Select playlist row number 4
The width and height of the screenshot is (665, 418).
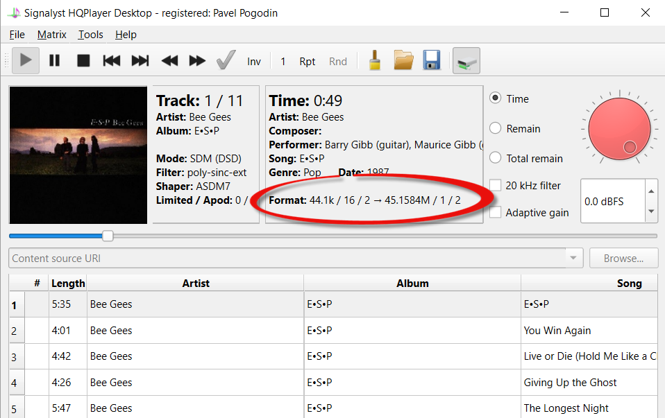pos(15,383)
